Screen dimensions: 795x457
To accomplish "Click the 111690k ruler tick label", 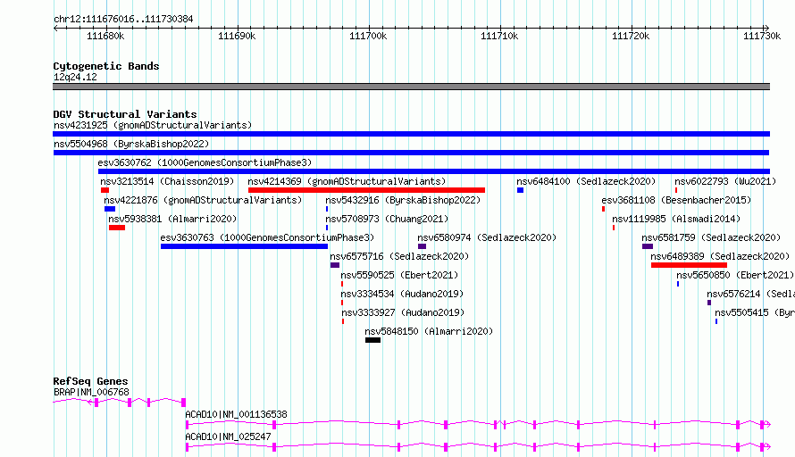I will pyautogui.click(x=237, y=36).
